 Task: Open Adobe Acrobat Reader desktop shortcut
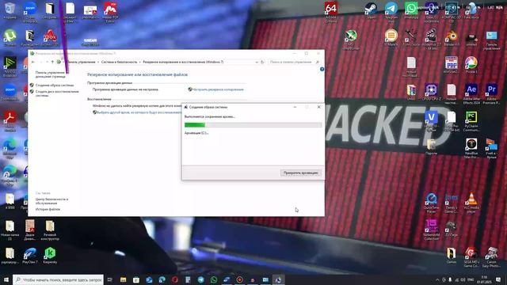[10, 121]
